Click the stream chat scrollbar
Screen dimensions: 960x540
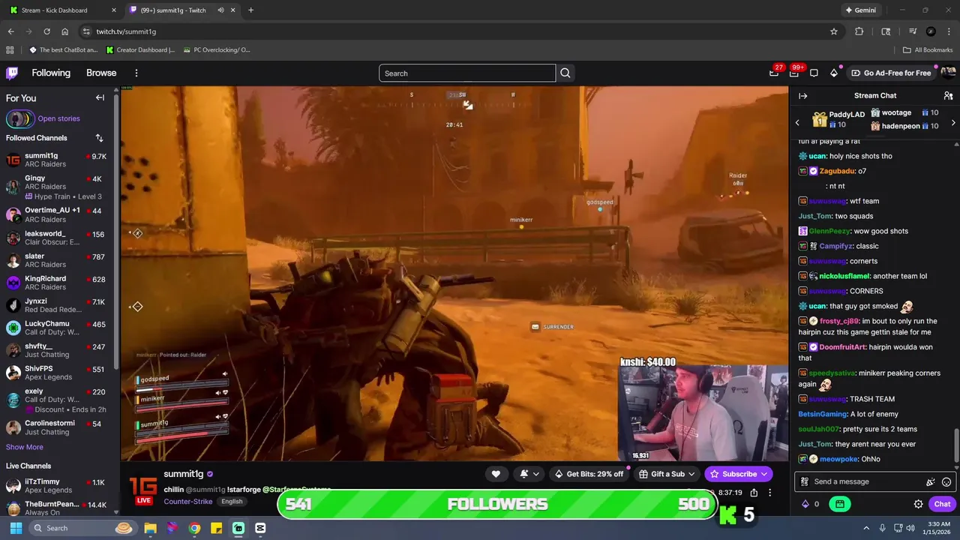(956, 445)
